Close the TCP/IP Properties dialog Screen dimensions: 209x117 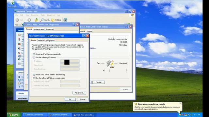(88, 36)
